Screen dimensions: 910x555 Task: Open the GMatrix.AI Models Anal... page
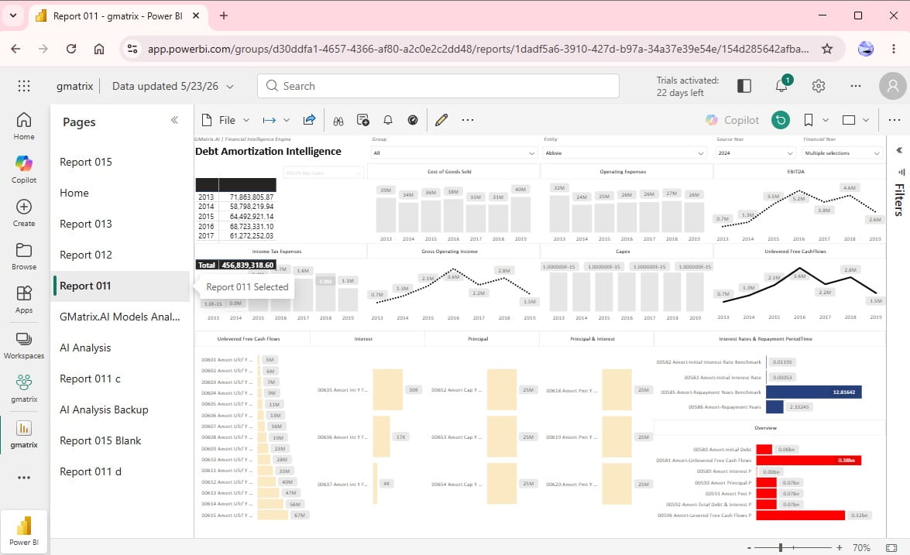pyautogui.click(x=119, y=317)
